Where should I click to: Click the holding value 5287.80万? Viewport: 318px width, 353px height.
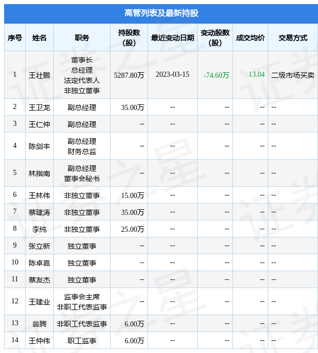tap(129, 75)
